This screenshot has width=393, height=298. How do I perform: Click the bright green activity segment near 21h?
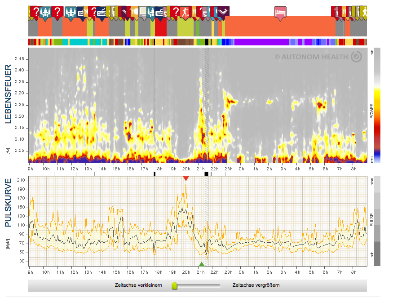point(198,27)
